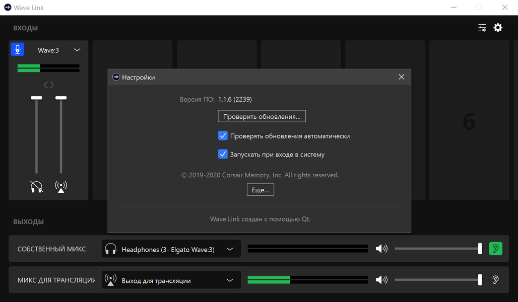Toggle the link sliders icon for Wave:3
This screenshot has height=302, width=518.
click(48, 85)
